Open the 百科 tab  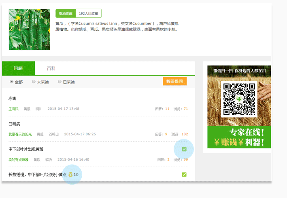tap(51, 69)
